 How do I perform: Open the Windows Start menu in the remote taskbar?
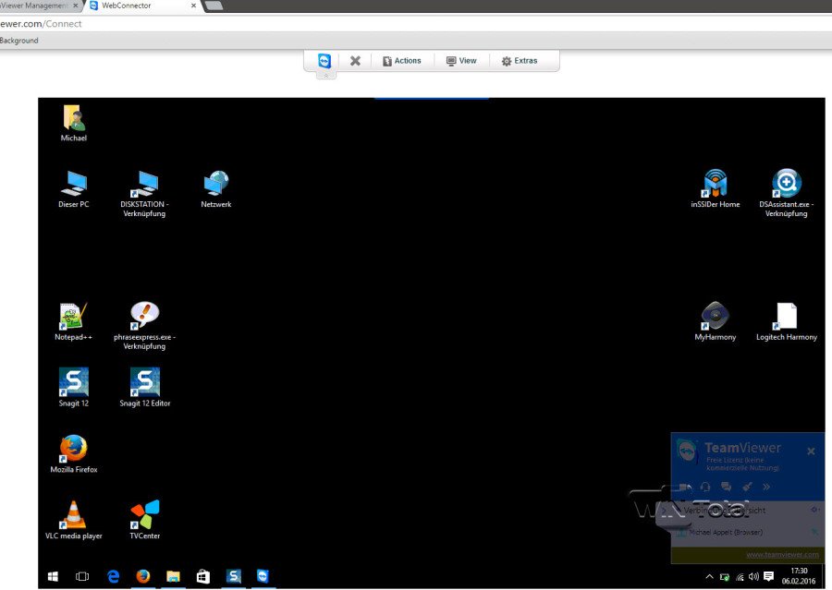click(53, 576)
